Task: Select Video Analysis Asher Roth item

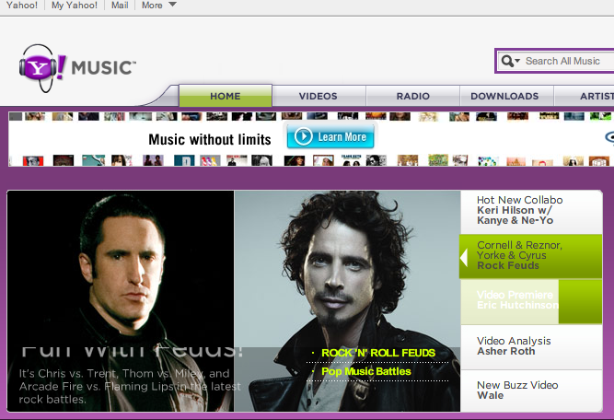Action: click(531, 346)
